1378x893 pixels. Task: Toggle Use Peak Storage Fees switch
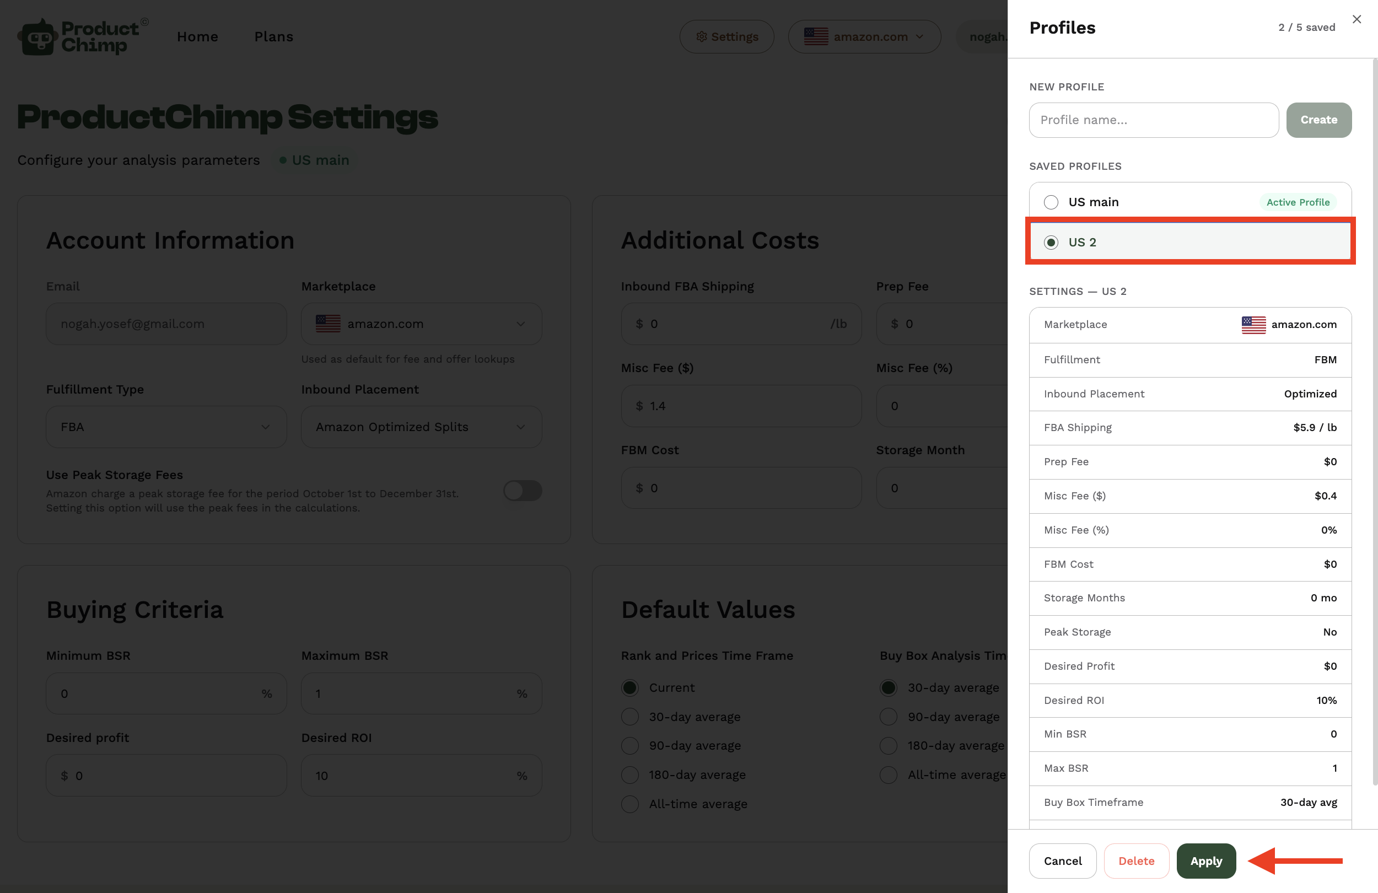[x=522, y=491]
